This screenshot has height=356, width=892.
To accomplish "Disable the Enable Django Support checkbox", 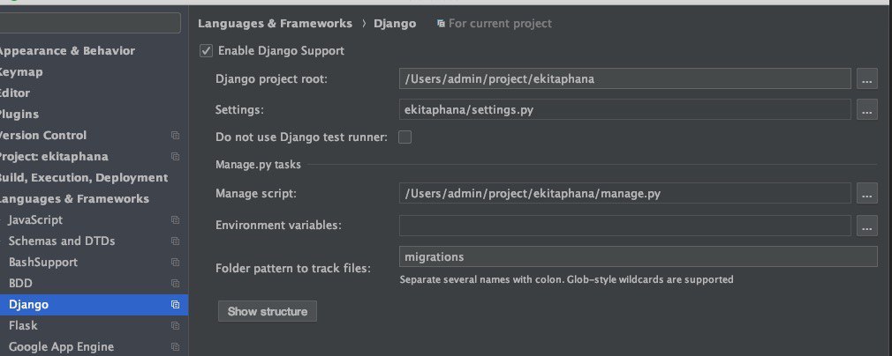I will point(207,51).
